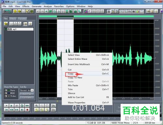Choose Silence in the context menu
This screenshot has height=125, width=163.
[87, 93]
